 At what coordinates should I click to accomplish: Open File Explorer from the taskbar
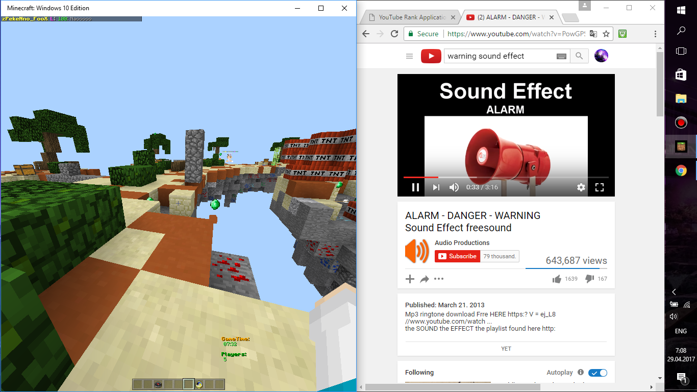[681, 99]
